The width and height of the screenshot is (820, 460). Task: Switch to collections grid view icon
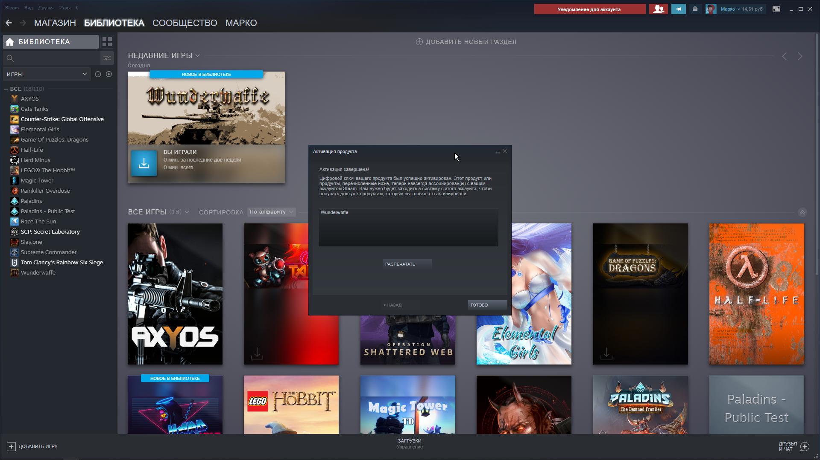[x=107, y=42]
